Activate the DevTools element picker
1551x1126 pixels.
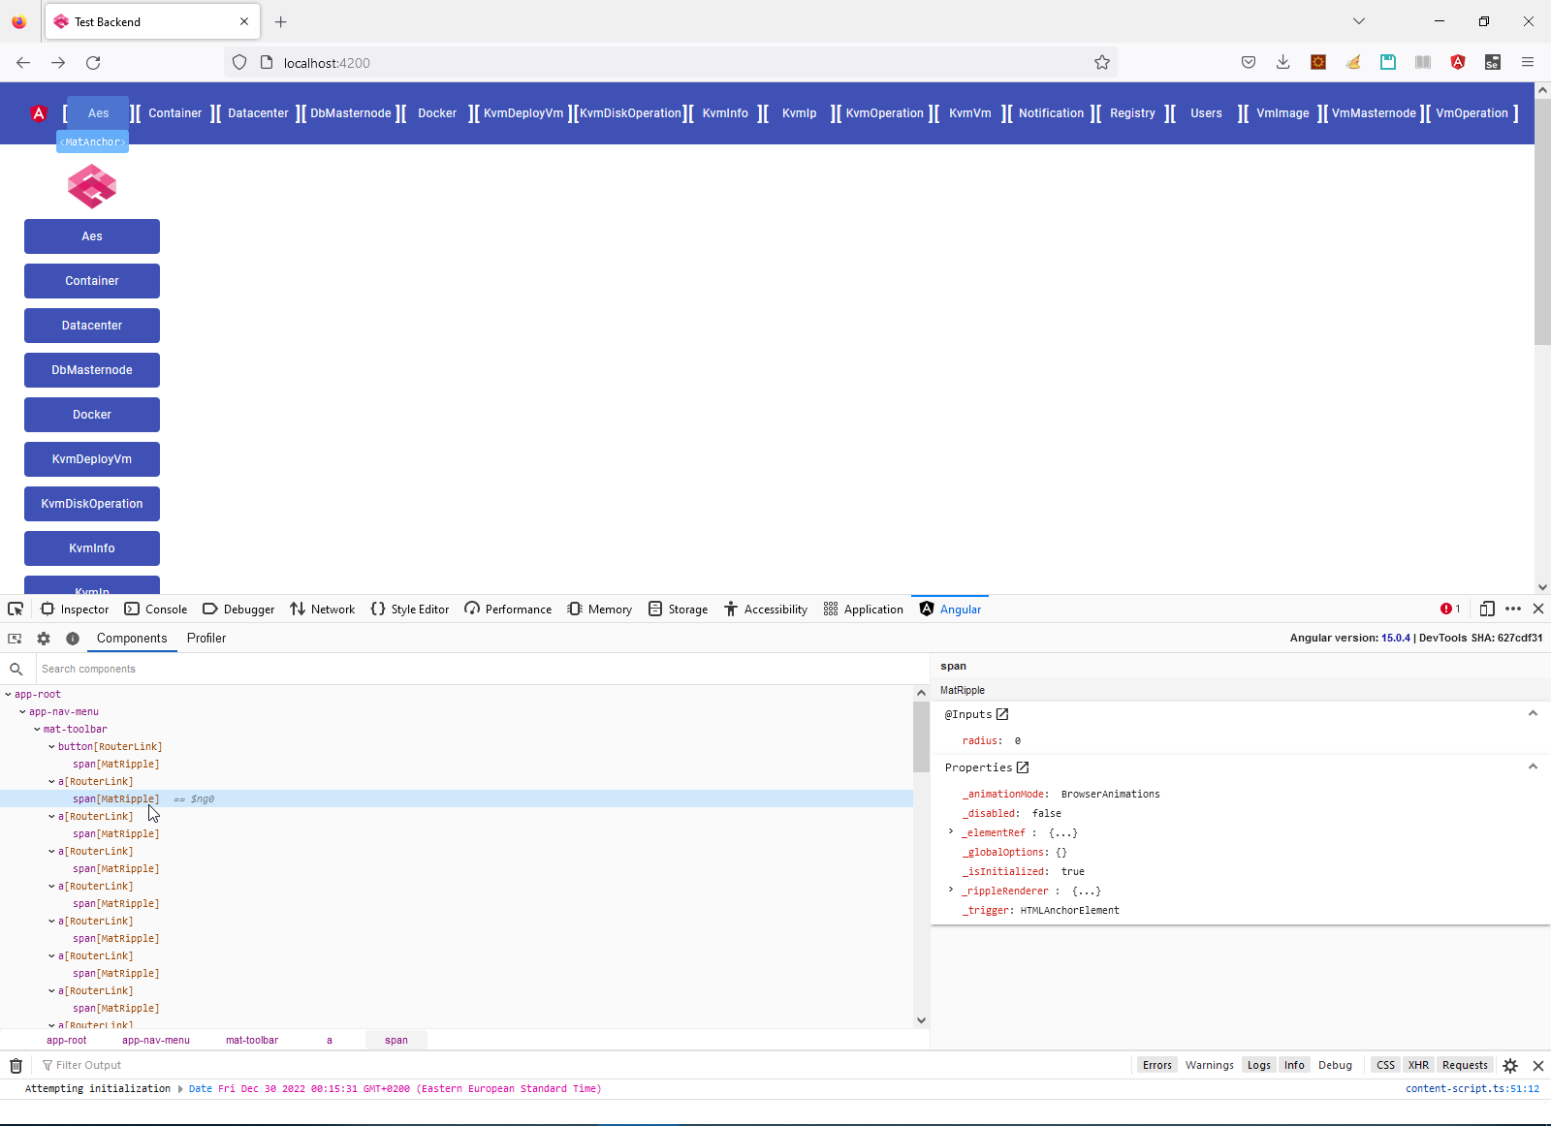tap(16, 609)
